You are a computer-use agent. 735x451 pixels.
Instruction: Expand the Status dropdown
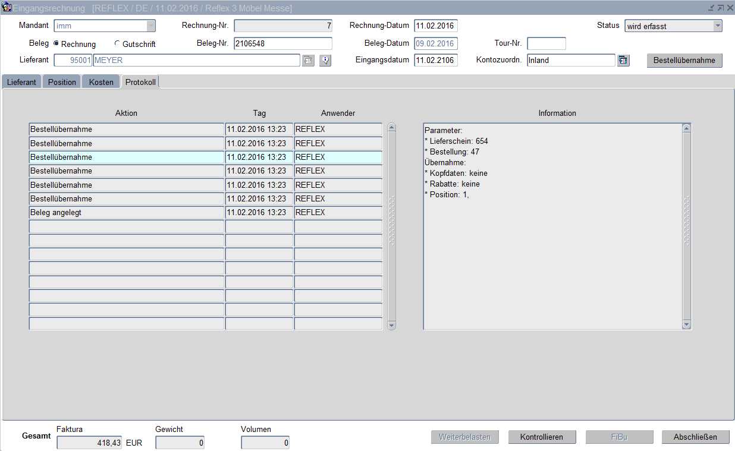click(717, 26)
